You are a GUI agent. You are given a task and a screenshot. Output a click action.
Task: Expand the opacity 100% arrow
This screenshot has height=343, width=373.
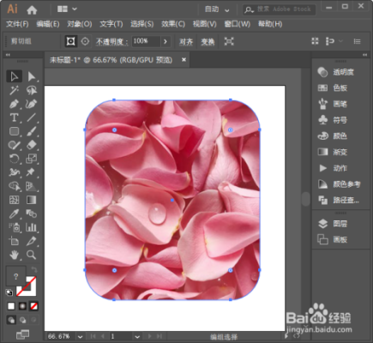point(165,41)
